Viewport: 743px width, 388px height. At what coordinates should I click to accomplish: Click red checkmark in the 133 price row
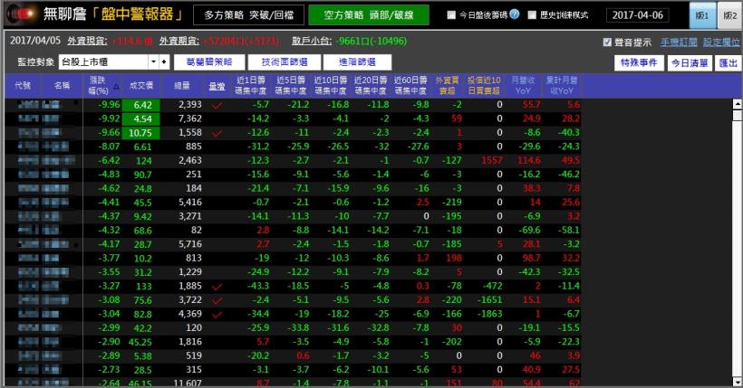(217, 287)
